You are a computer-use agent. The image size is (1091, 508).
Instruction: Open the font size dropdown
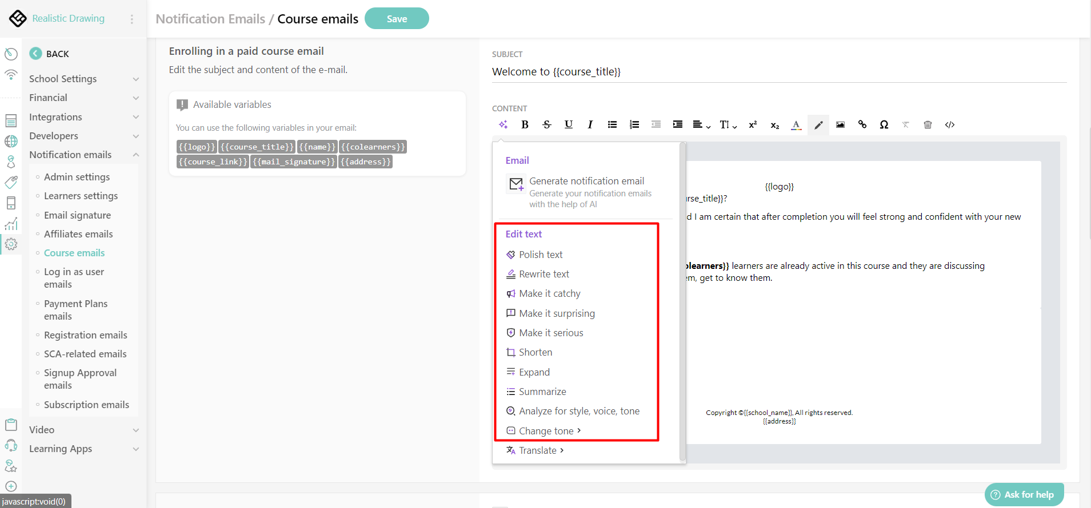(x=728, y=124)
